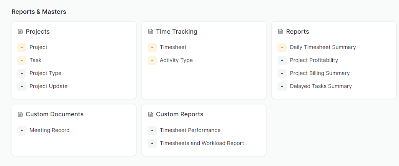
Task: Open the Task list
Action: click(x=35, y=60)
